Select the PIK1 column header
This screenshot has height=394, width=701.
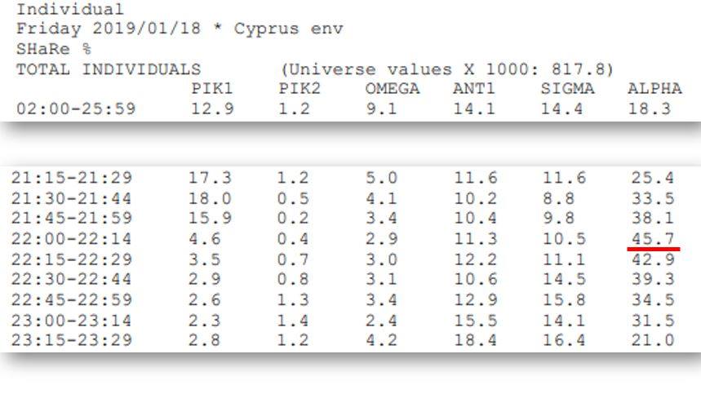[212, 88]
